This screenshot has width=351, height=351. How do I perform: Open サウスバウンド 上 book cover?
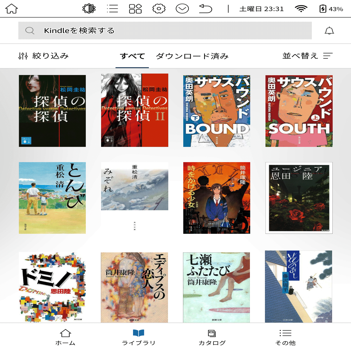click(299, 111)
